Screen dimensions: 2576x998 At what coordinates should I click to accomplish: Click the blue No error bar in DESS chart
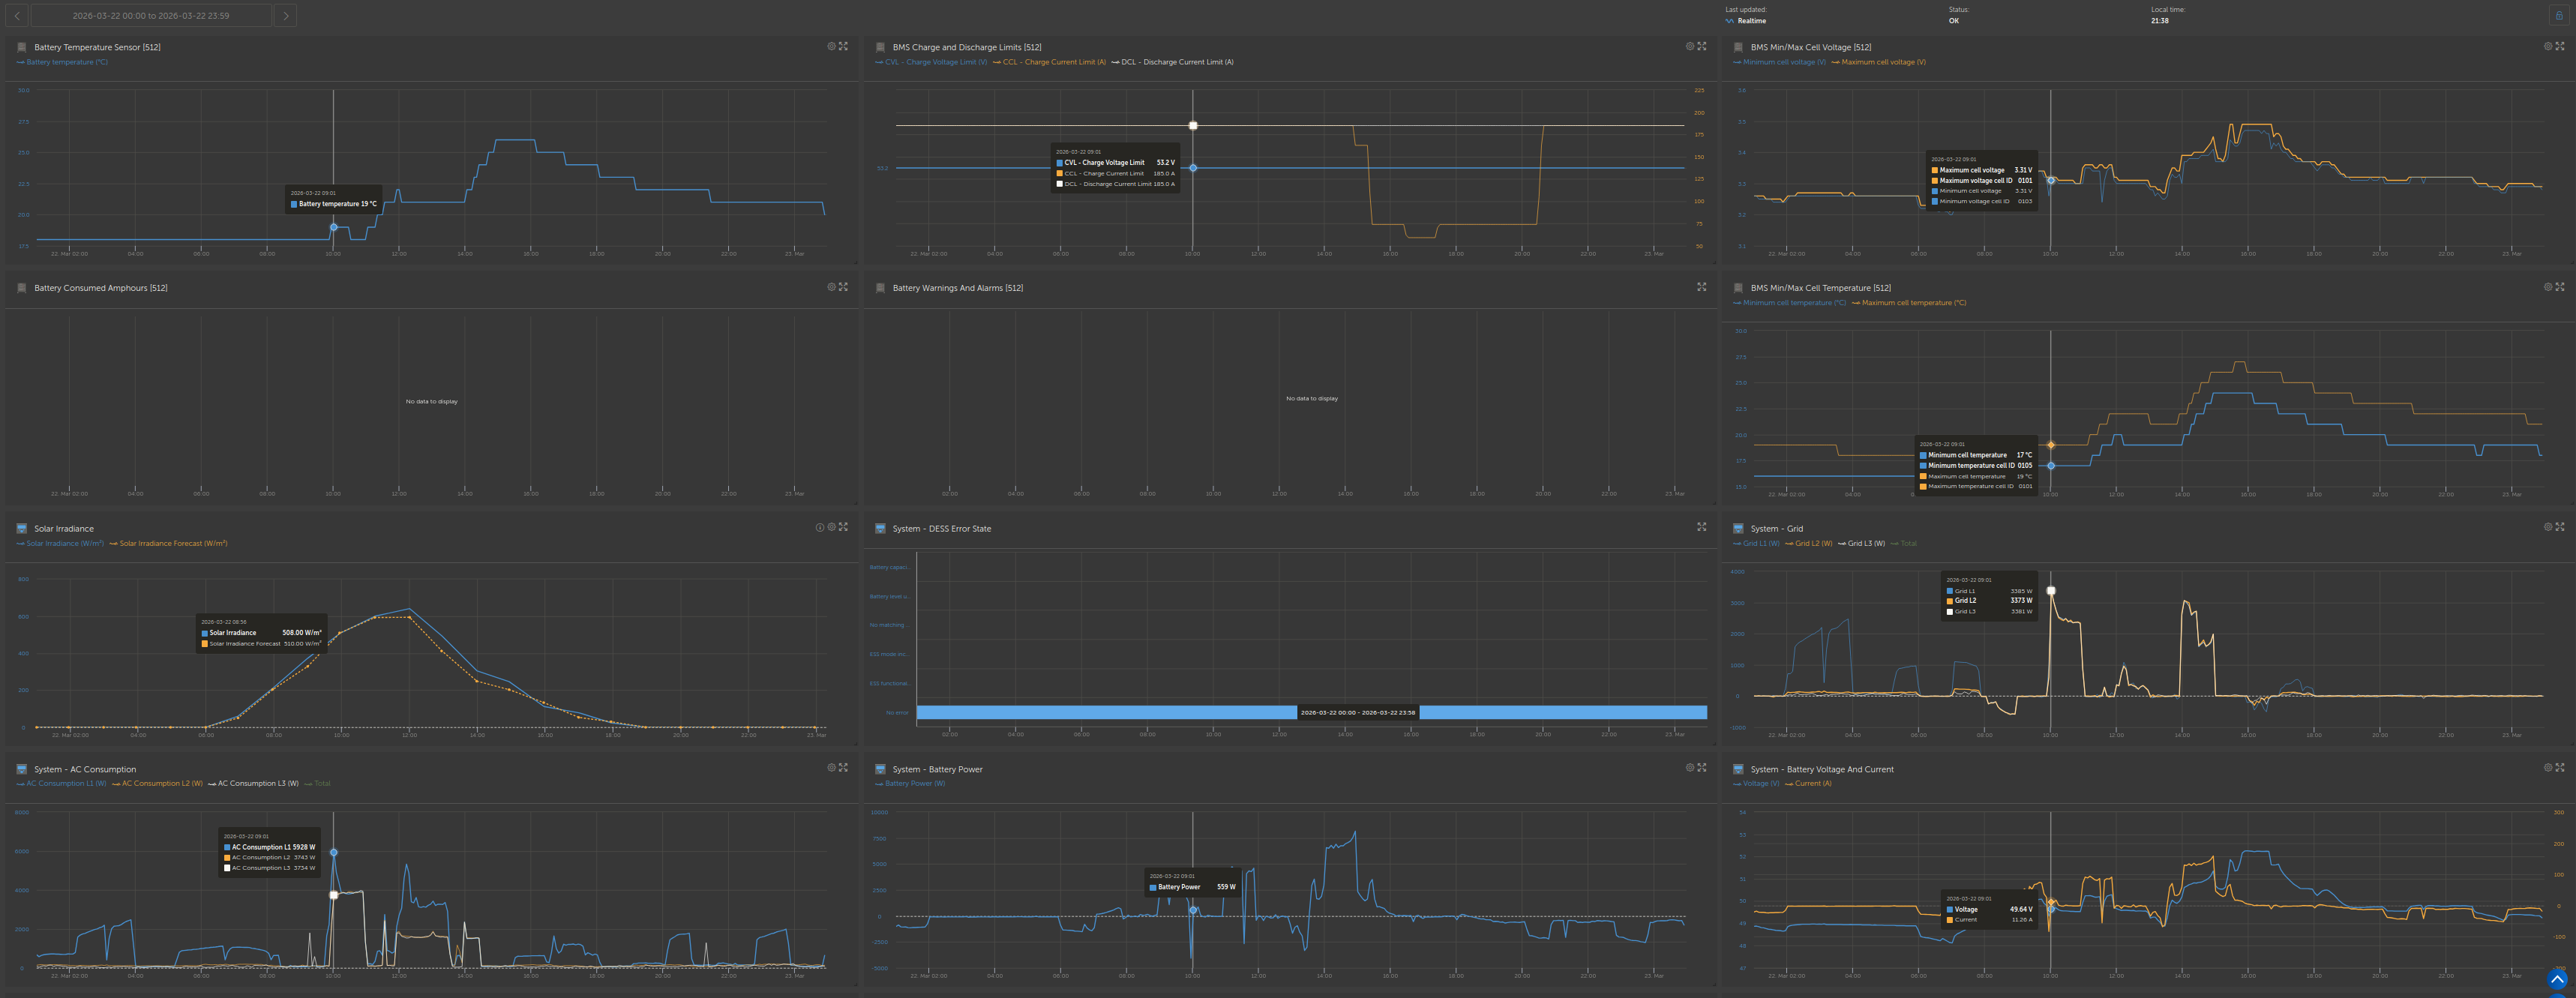click(1100, 713)
